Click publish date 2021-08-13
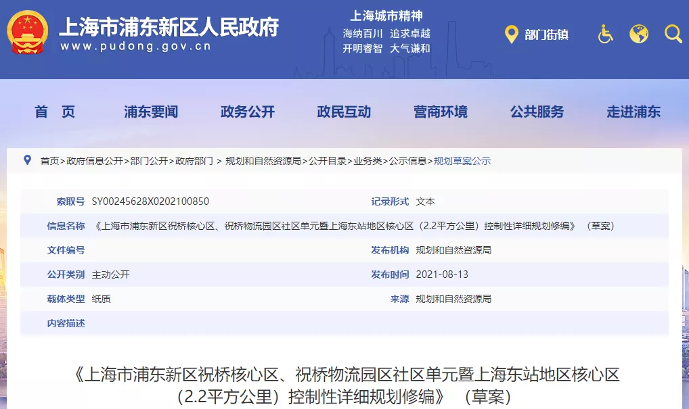 point(442,274)
